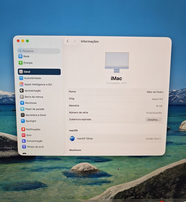Screen dimensions: 186x202
Task: Open the Som speaker icon
Action: [24, 135]
